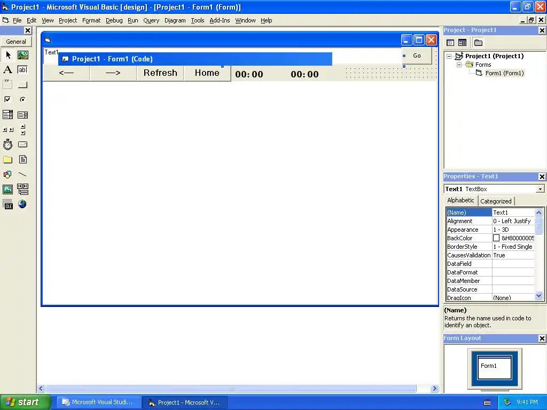Select the Alignment property row
This screenshot has width=547, height=410.
[490, 221]
